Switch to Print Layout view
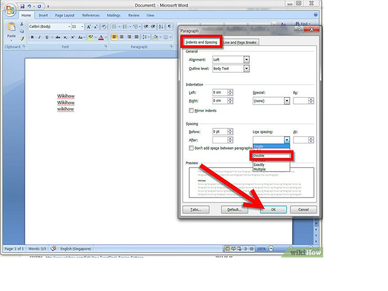The height and width of the screenshot is (291, 388). click(228, 248)
